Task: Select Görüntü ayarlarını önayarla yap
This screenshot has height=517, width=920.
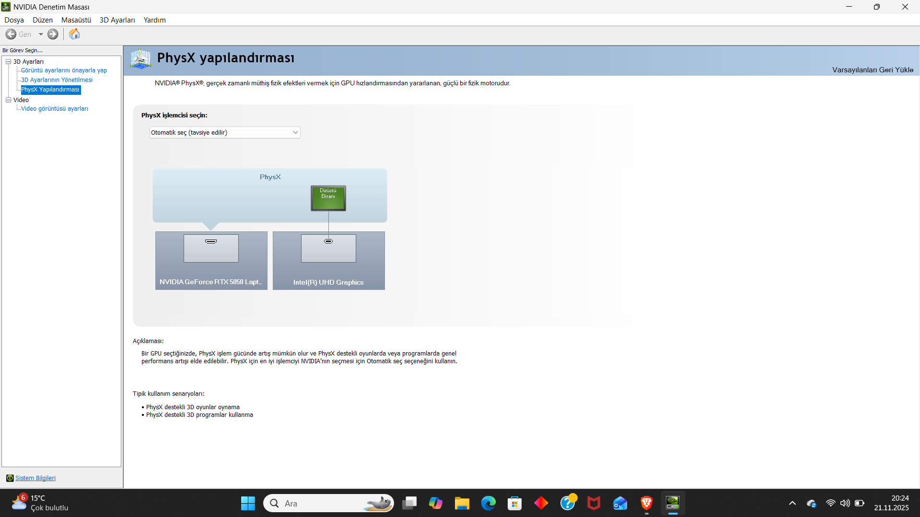Action: click(x=64, y=70)
